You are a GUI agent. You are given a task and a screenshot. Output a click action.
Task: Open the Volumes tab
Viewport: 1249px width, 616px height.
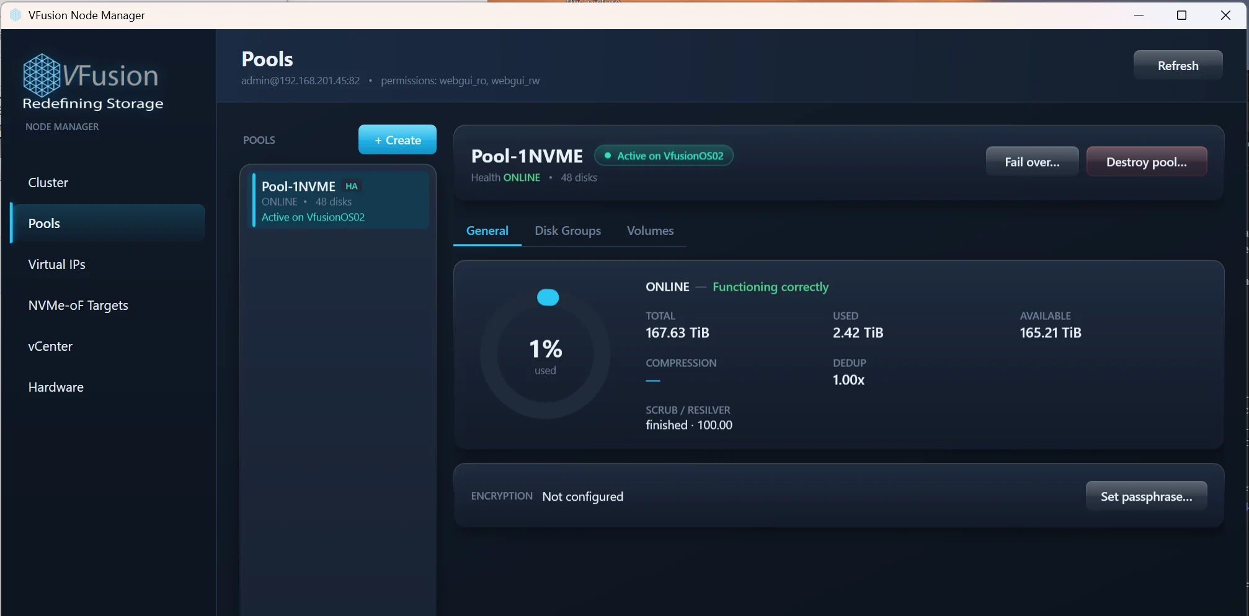(x=650, y=231)
